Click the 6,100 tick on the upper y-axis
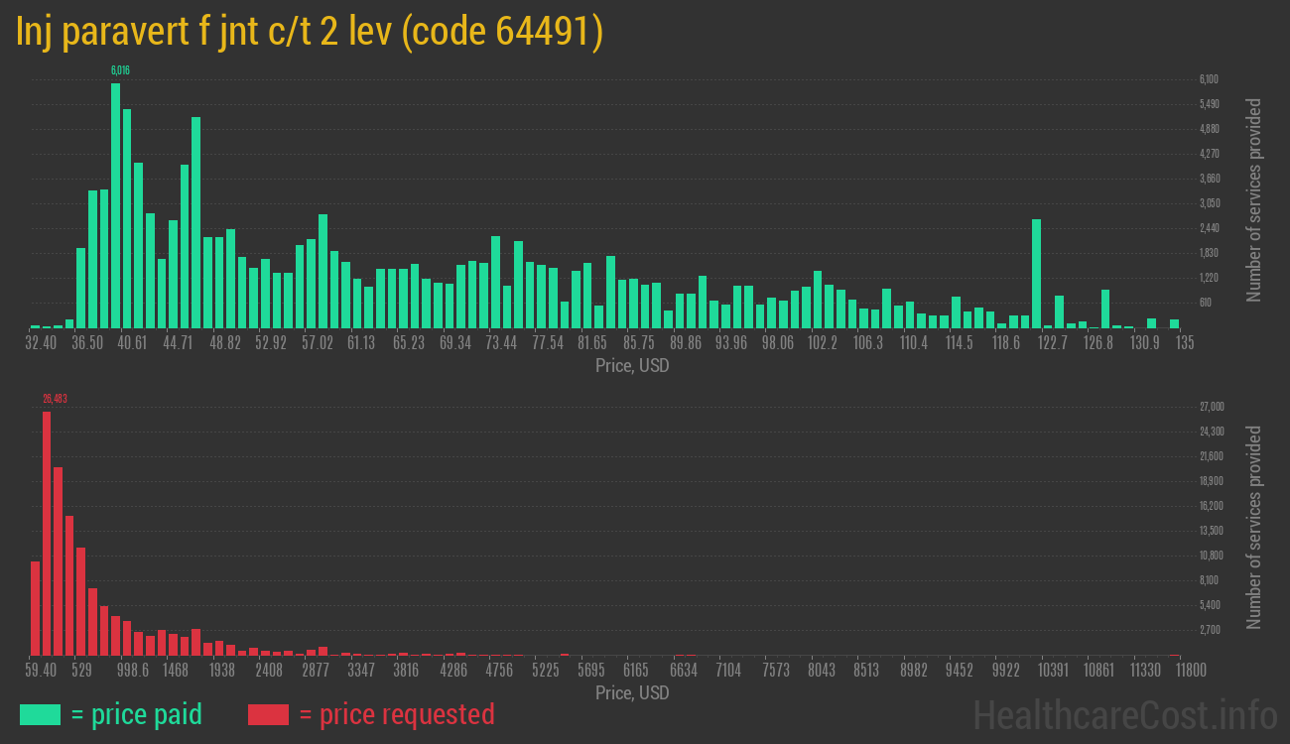This screenshot has height=744, width=1290. coord(1208,79)
